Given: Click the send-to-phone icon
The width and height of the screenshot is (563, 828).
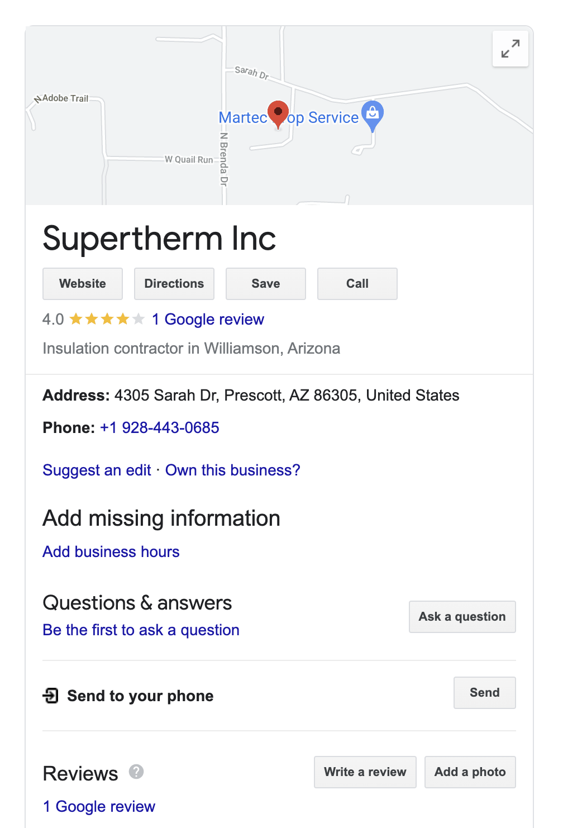Looking at the screenshot, I should tap(51, 696).
